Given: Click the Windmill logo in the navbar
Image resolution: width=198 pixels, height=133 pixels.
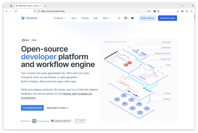Looking at the screenshot, I should coord(29,18).
